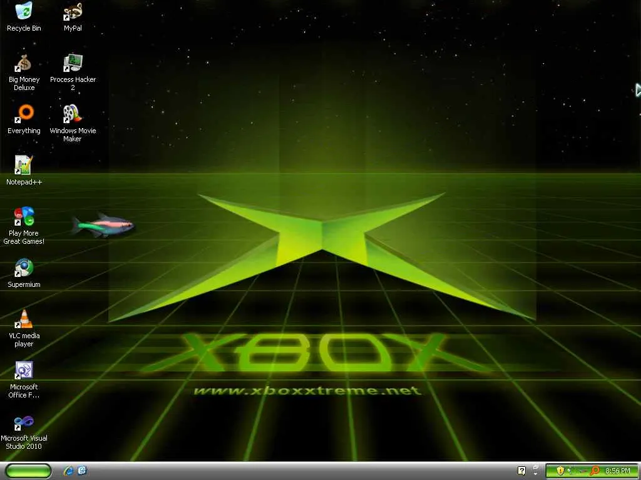Click the second Quick Launch icon beside Internet Explorer
Screen dimensions: 641x480
(x=82, y=471)
